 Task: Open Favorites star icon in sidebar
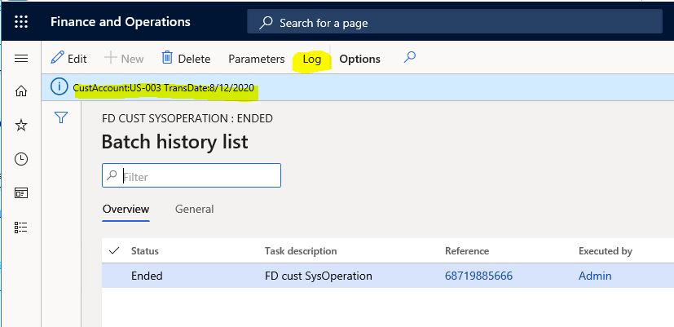(21, 126)
